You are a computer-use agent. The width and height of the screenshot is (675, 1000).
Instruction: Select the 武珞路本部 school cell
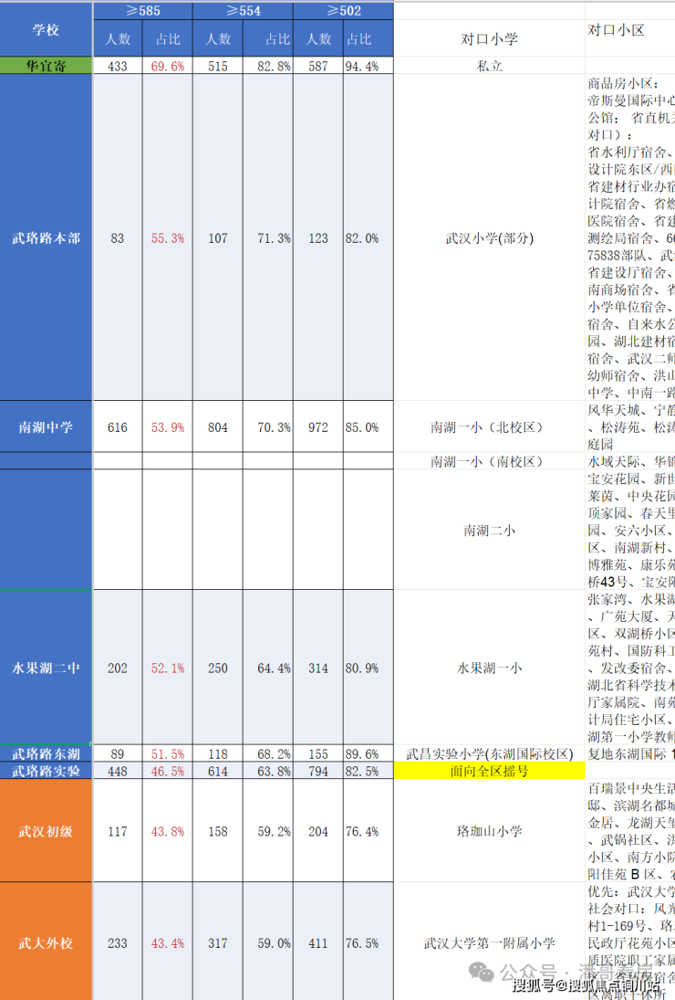click(46, 237)
